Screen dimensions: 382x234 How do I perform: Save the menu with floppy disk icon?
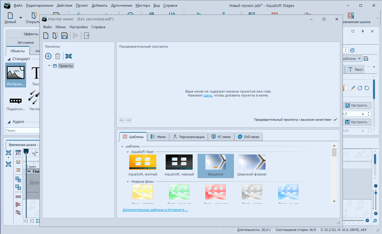click(64, 36)
